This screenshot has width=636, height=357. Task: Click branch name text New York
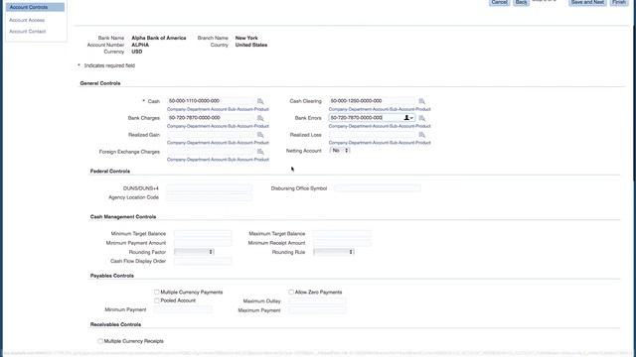click(246, 38)
